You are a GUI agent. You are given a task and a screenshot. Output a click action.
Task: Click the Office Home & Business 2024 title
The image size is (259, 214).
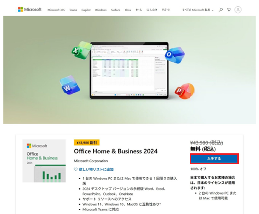coord(116,151)
